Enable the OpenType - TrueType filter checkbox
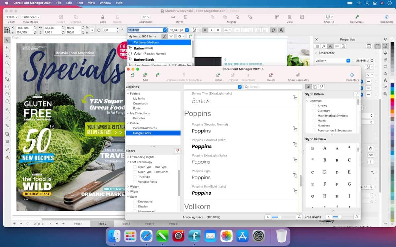Screen dimensions: 396x247 135,167
